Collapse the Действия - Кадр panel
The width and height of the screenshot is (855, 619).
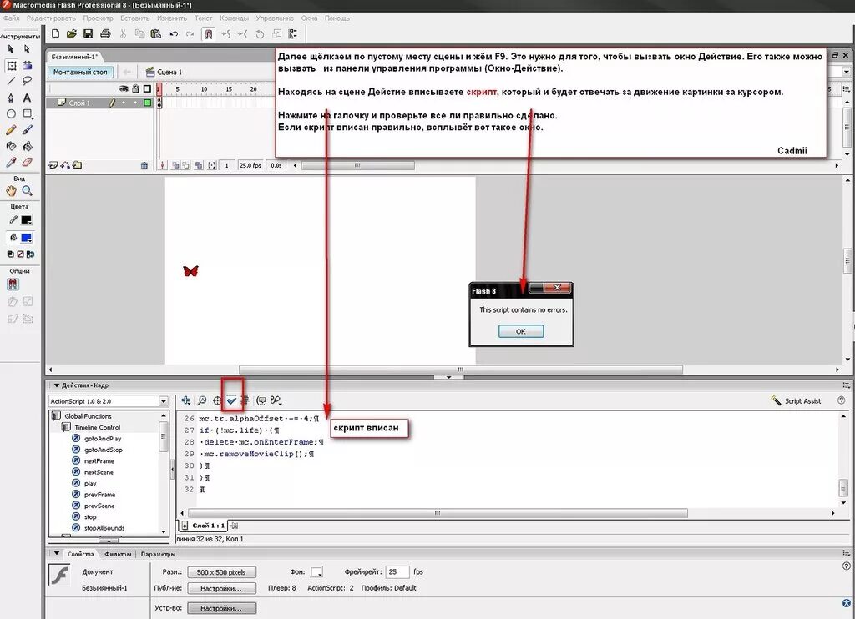(56, 385)
